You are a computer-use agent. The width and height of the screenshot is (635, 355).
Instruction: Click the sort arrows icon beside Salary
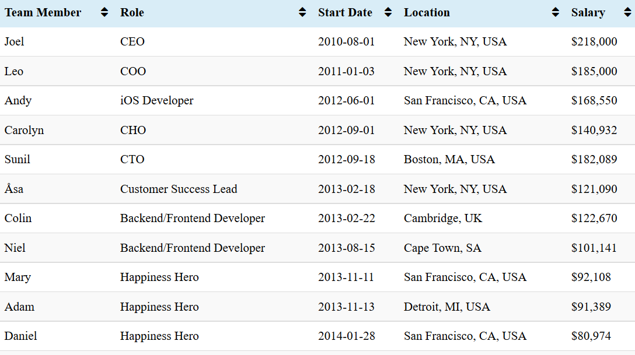click(x=627, y=12)
